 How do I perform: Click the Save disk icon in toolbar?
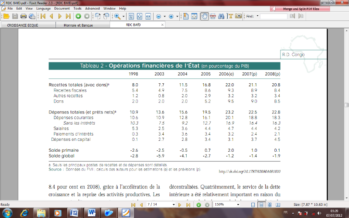tap(15, 16)
